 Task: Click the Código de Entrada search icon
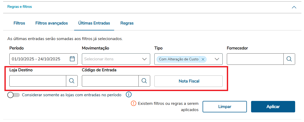(x=144, y=81)
